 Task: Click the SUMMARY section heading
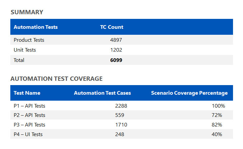click(27, 12)
